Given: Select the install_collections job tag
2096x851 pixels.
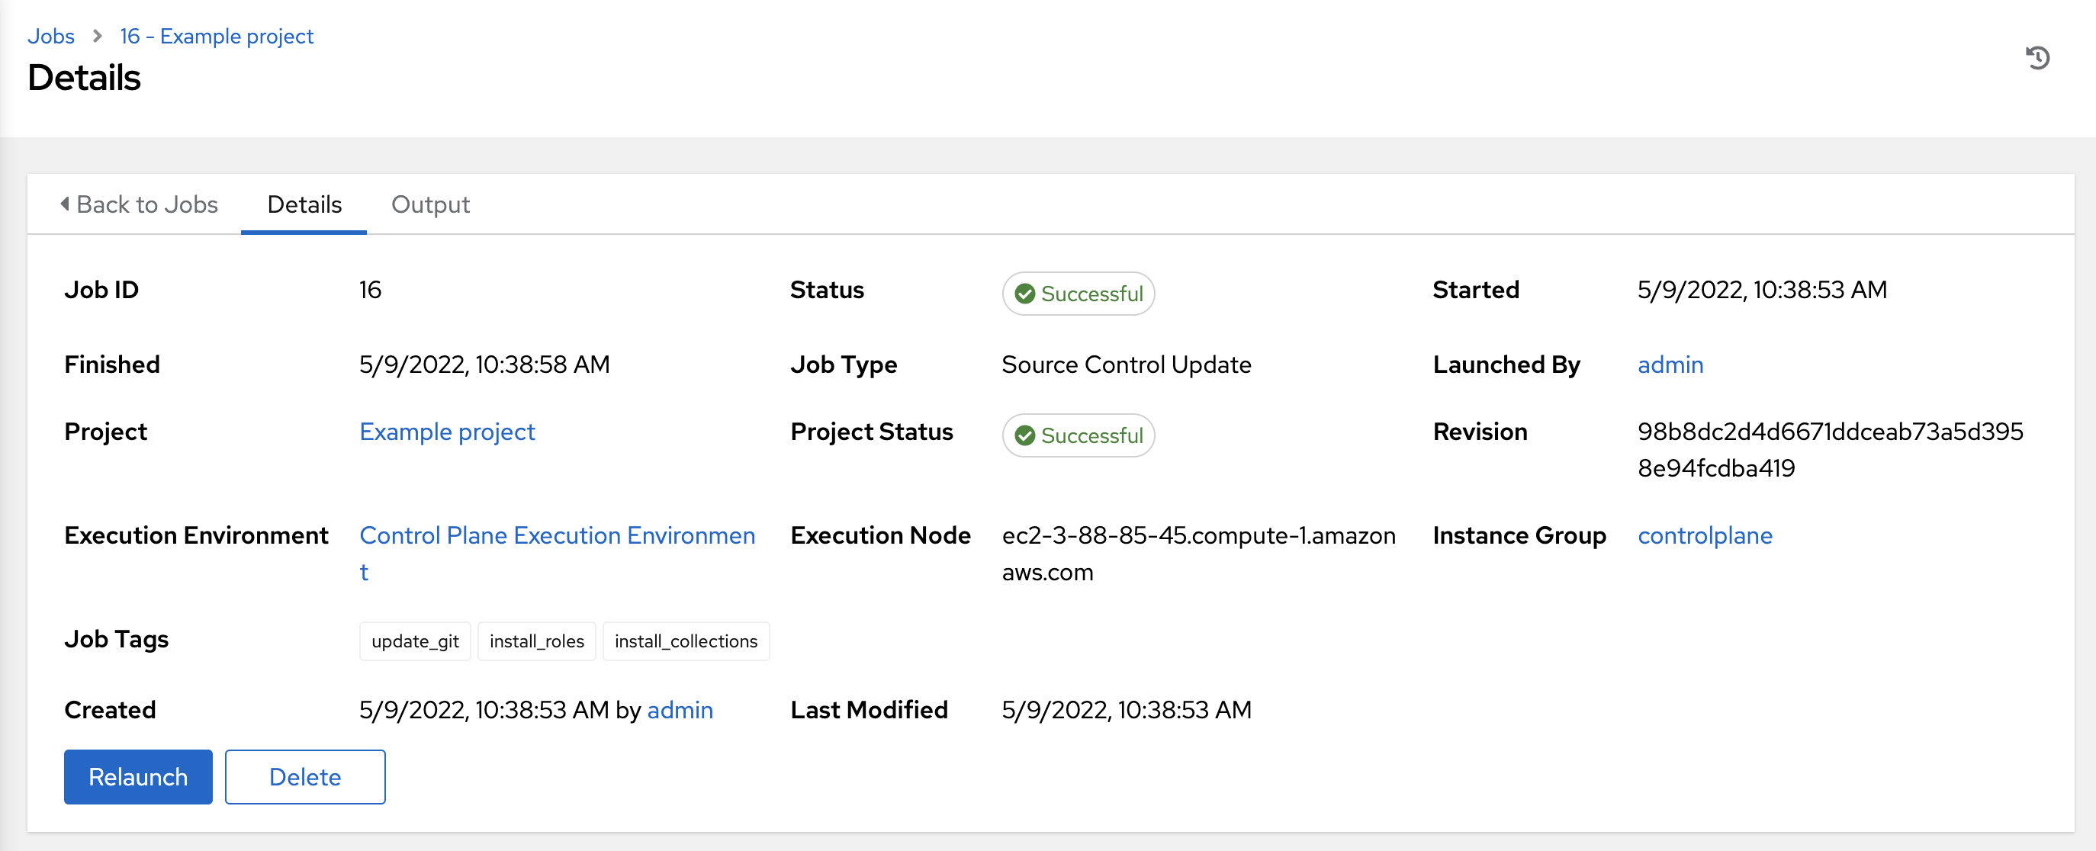Looking at the screenshot, I should [685, 641].
